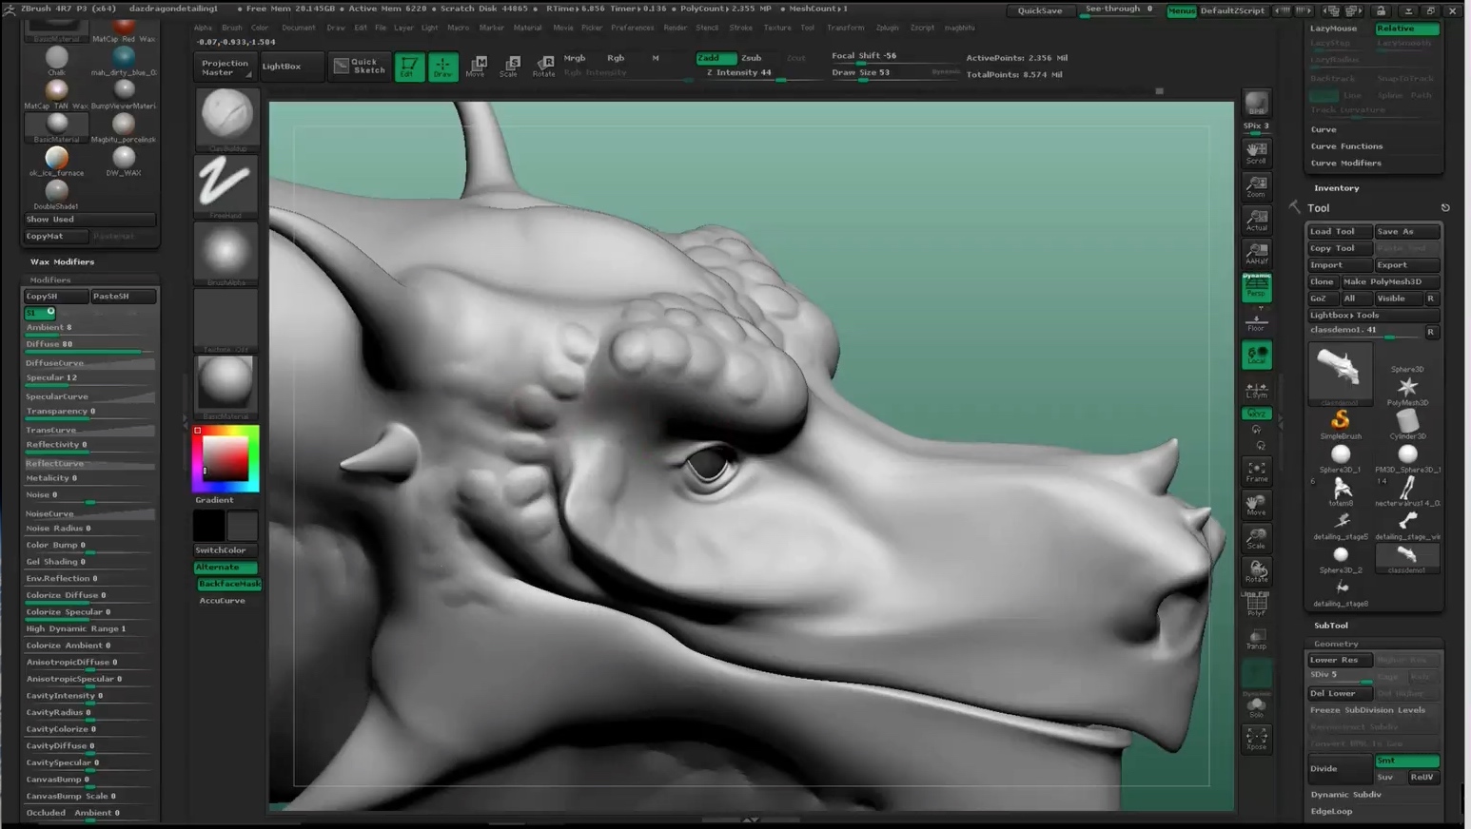Click the Zoom canvas icon

click(1256, 186)
